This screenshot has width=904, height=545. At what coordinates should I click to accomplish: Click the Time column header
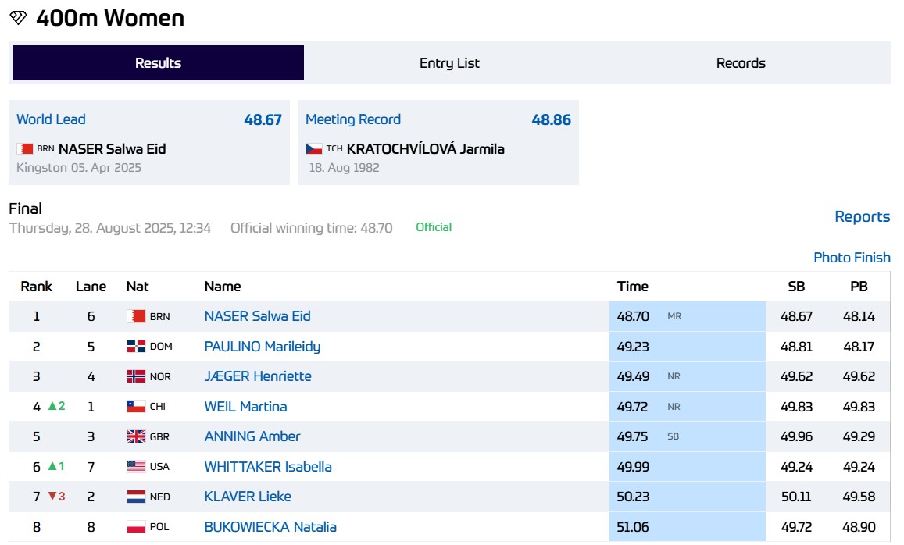point(632,287)
